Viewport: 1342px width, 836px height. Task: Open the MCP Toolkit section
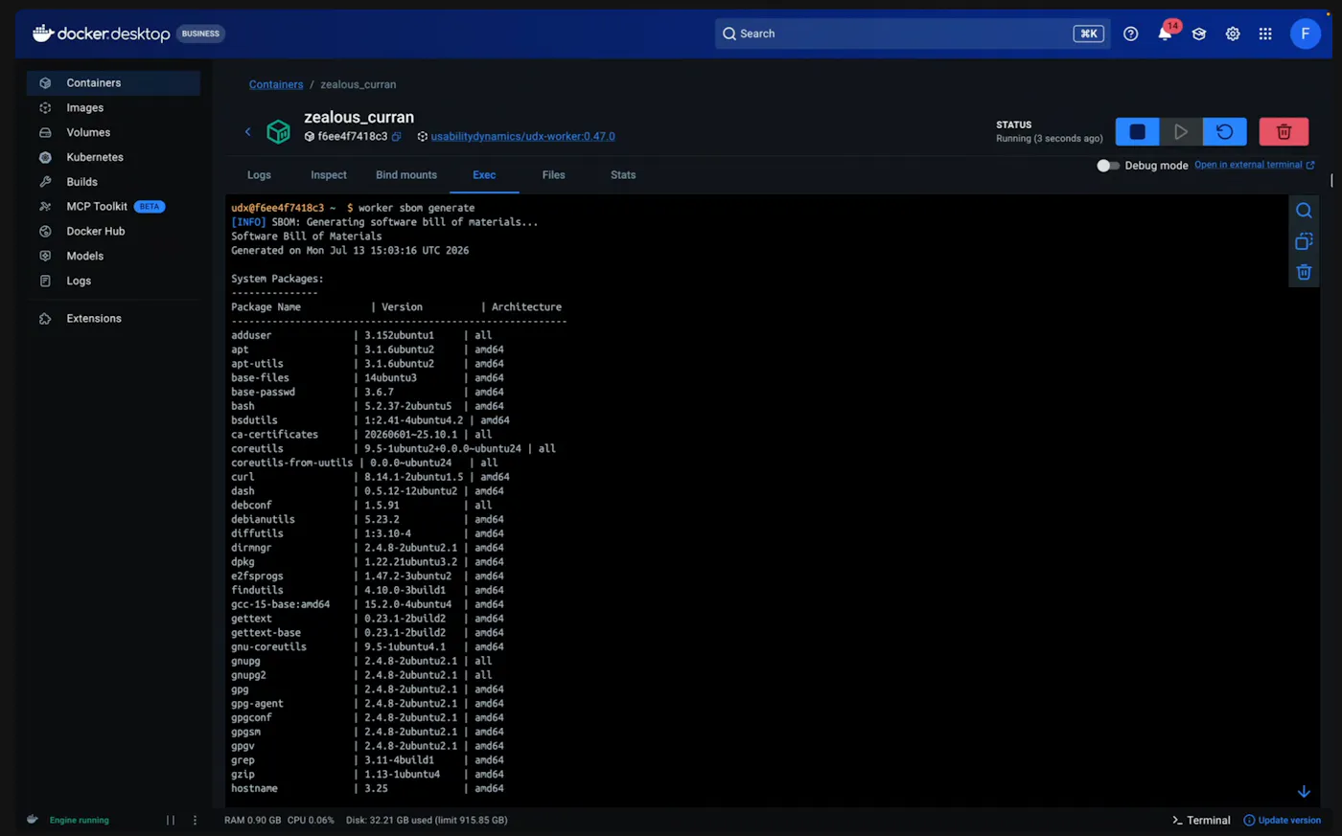[113, 207]
